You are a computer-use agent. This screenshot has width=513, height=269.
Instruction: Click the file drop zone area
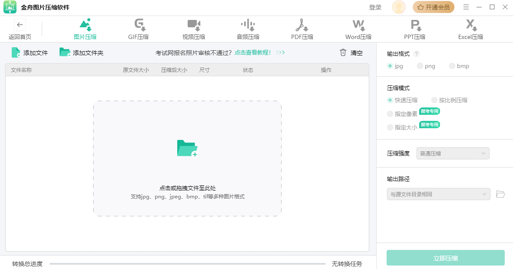(187, 159)
